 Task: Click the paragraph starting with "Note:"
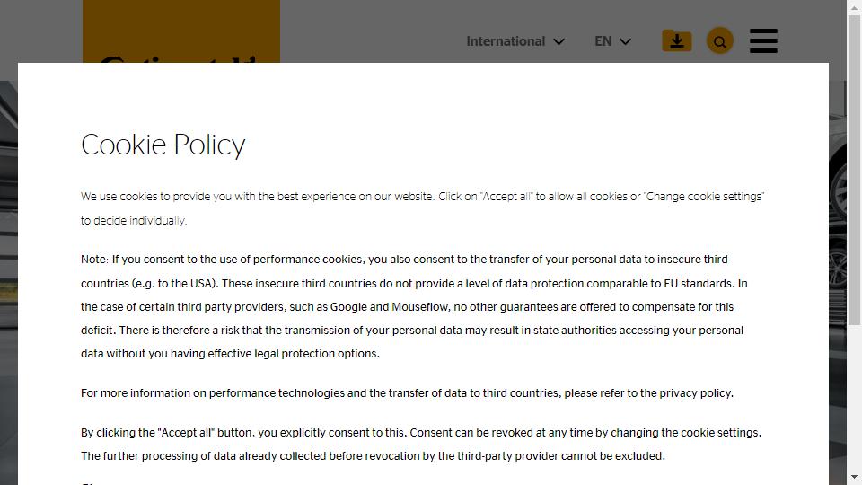[413, 306]
